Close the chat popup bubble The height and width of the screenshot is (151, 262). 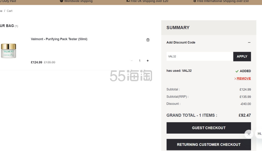click(x=249, y=134)
